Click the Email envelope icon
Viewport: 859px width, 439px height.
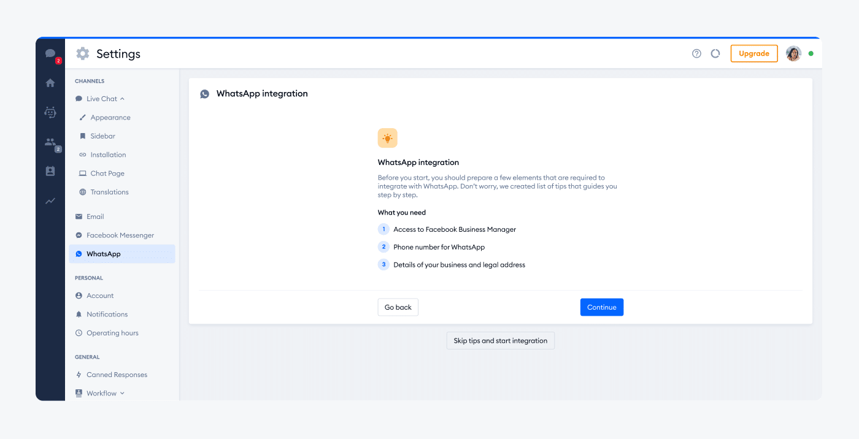[79, 216]
